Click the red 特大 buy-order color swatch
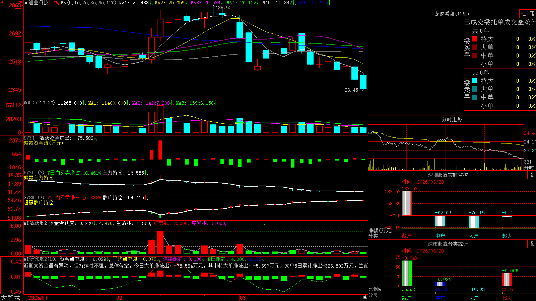536x301 pixels. (x=474, y=39)
